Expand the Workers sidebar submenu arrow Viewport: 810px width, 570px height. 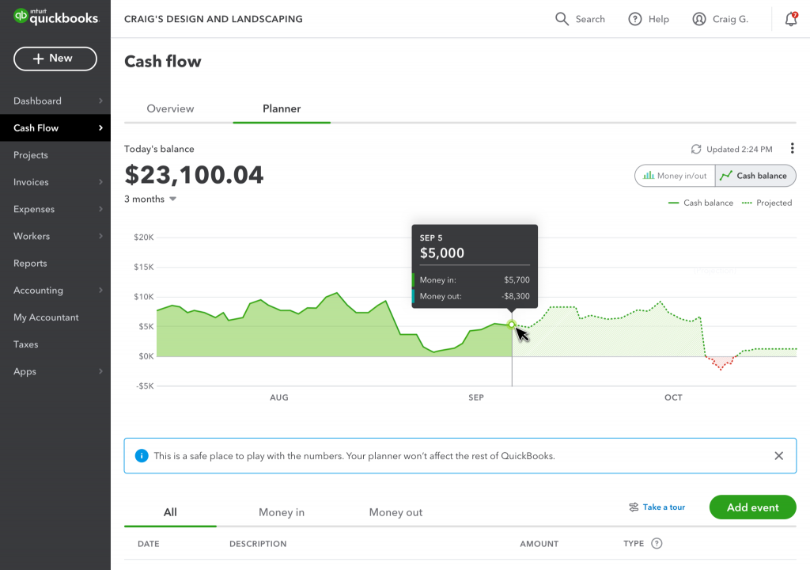[100, 236]
